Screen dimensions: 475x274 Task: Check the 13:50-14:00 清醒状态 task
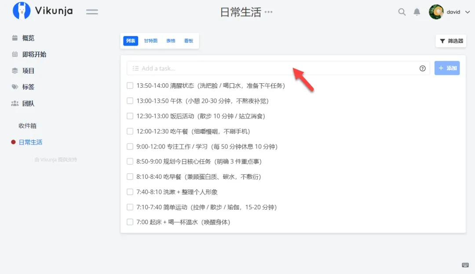tap(130, 85)
